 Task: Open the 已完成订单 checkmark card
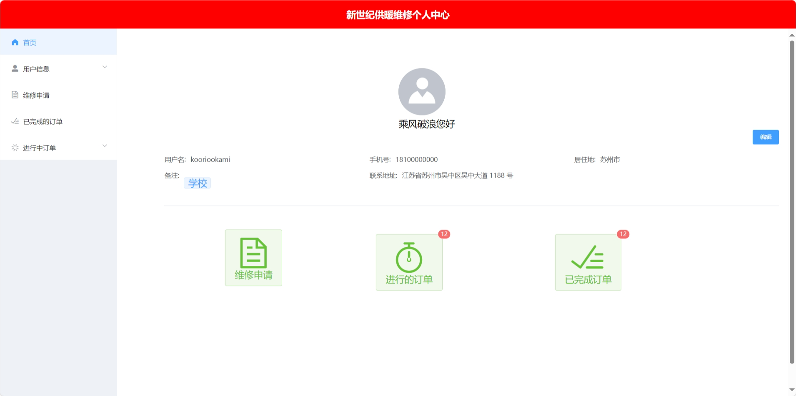click(x=588, y=262)
